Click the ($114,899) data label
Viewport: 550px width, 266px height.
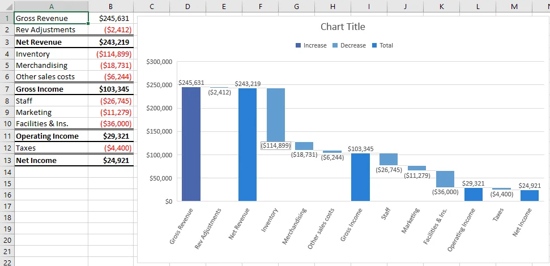pyautogui.click(x=276, y=145)
